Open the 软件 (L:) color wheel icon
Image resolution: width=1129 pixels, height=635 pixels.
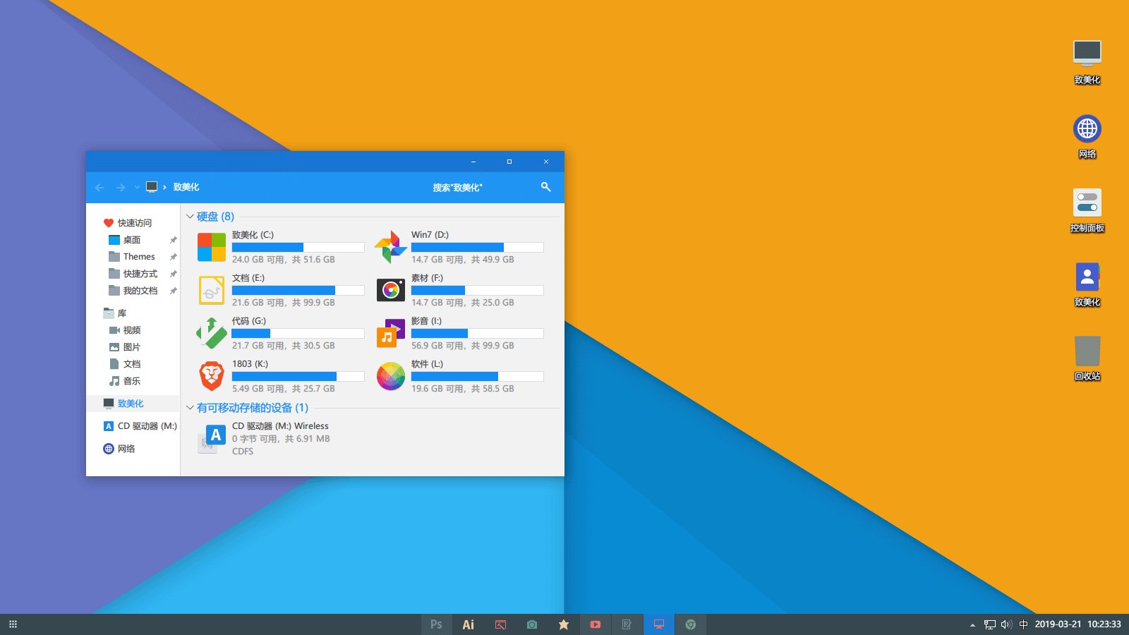click(391, 376)
